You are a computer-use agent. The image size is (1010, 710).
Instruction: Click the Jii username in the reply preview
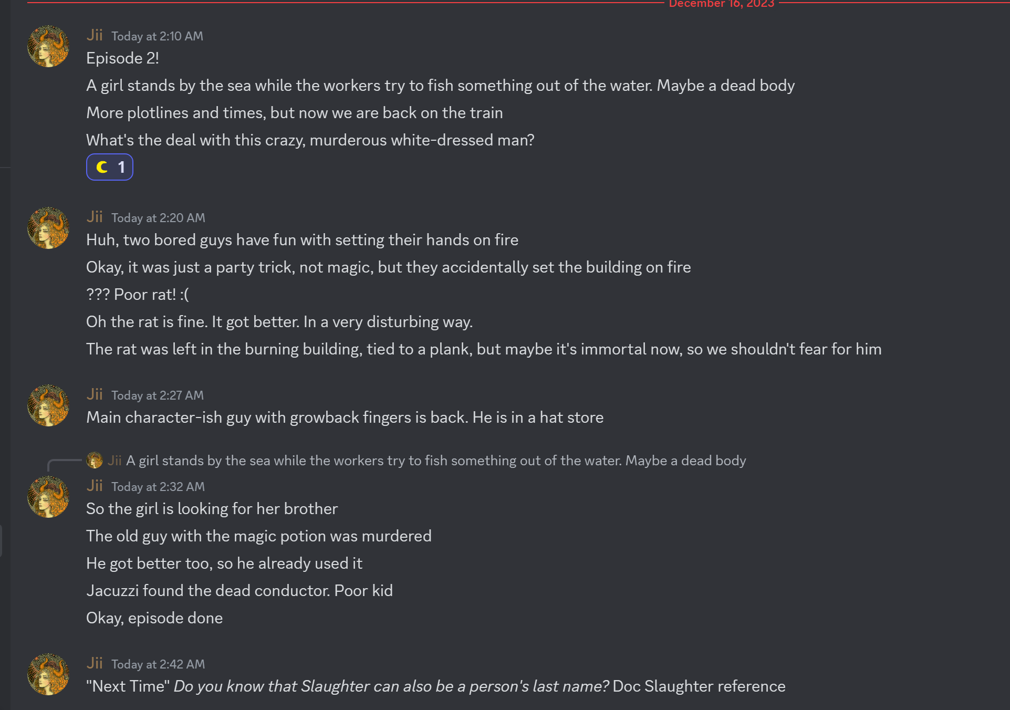coord(114,461)
